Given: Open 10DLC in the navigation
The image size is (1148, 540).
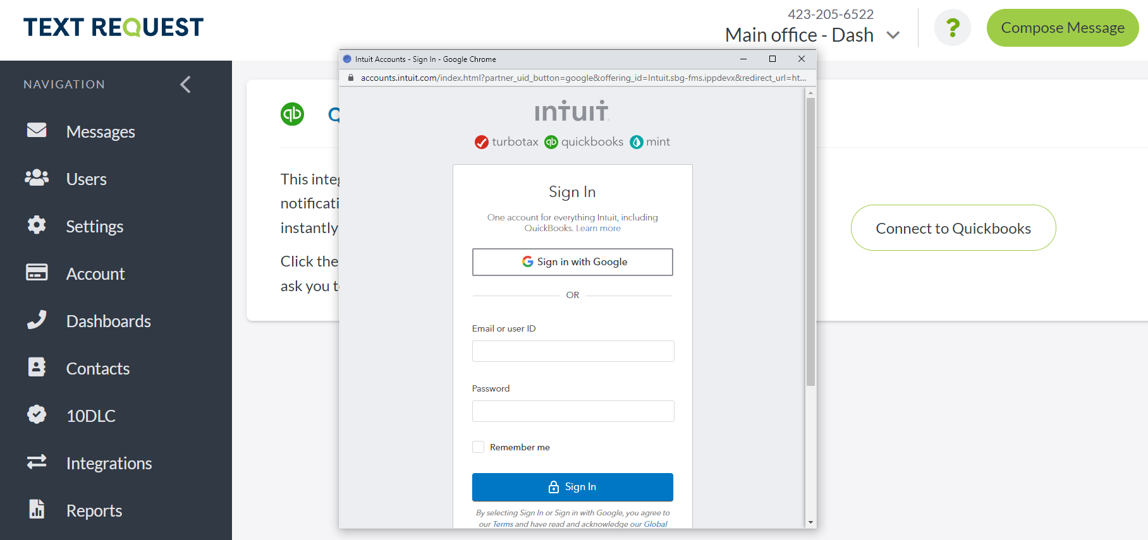Looking at the screenshot, I should (x=91, y=416).
